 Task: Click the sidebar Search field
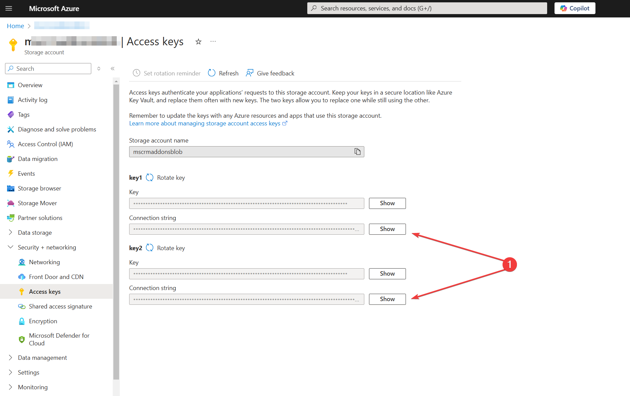(x=48, y=68)
